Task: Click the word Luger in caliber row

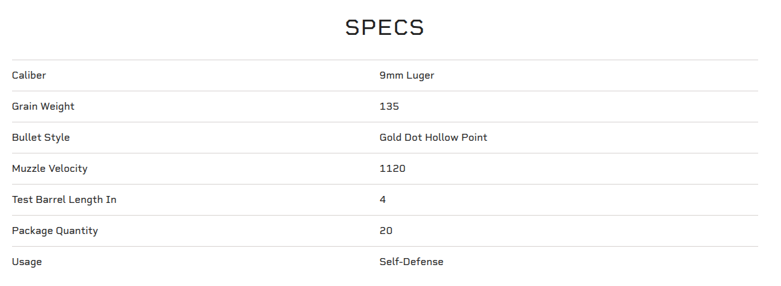Action: (421, 76)
